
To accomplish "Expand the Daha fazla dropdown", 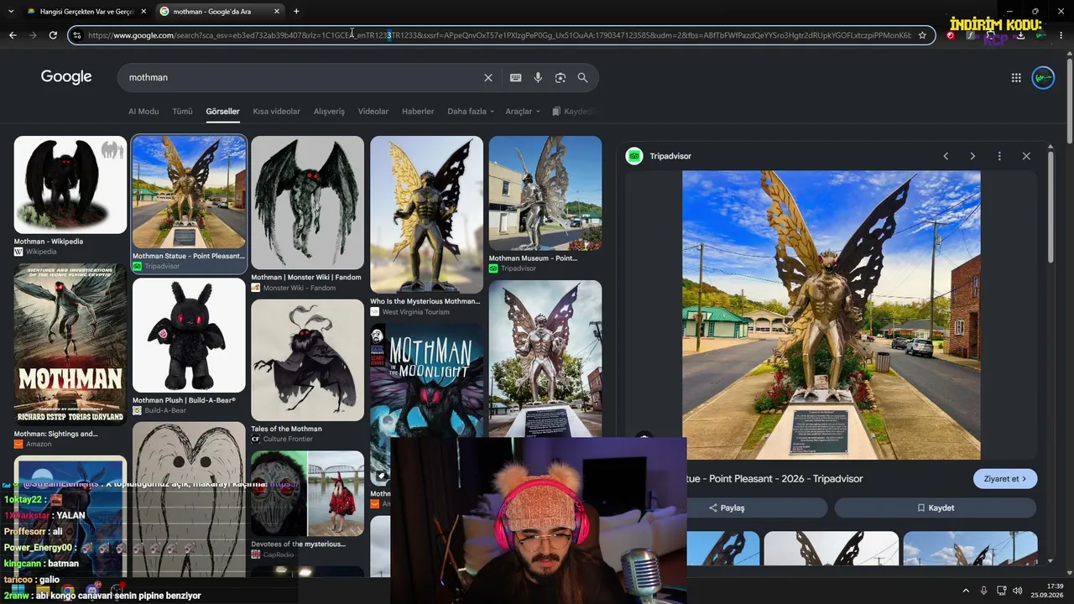I will click(471, 112).
